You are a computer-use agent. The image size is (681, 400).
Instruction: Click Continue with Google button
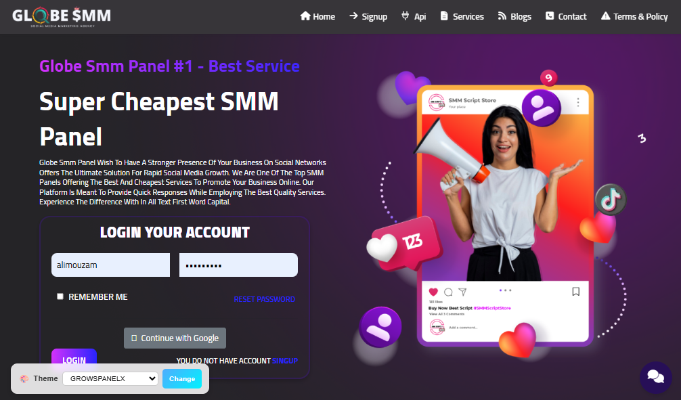175,338
